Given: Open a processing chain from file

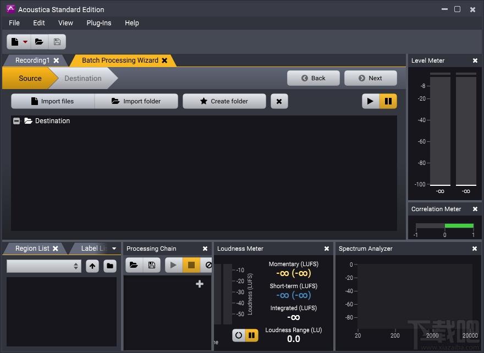Looking at the screenshot, I should tap(134, 265).
